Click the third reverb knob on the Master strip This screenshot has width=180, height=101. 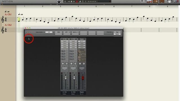click(79, 57)
